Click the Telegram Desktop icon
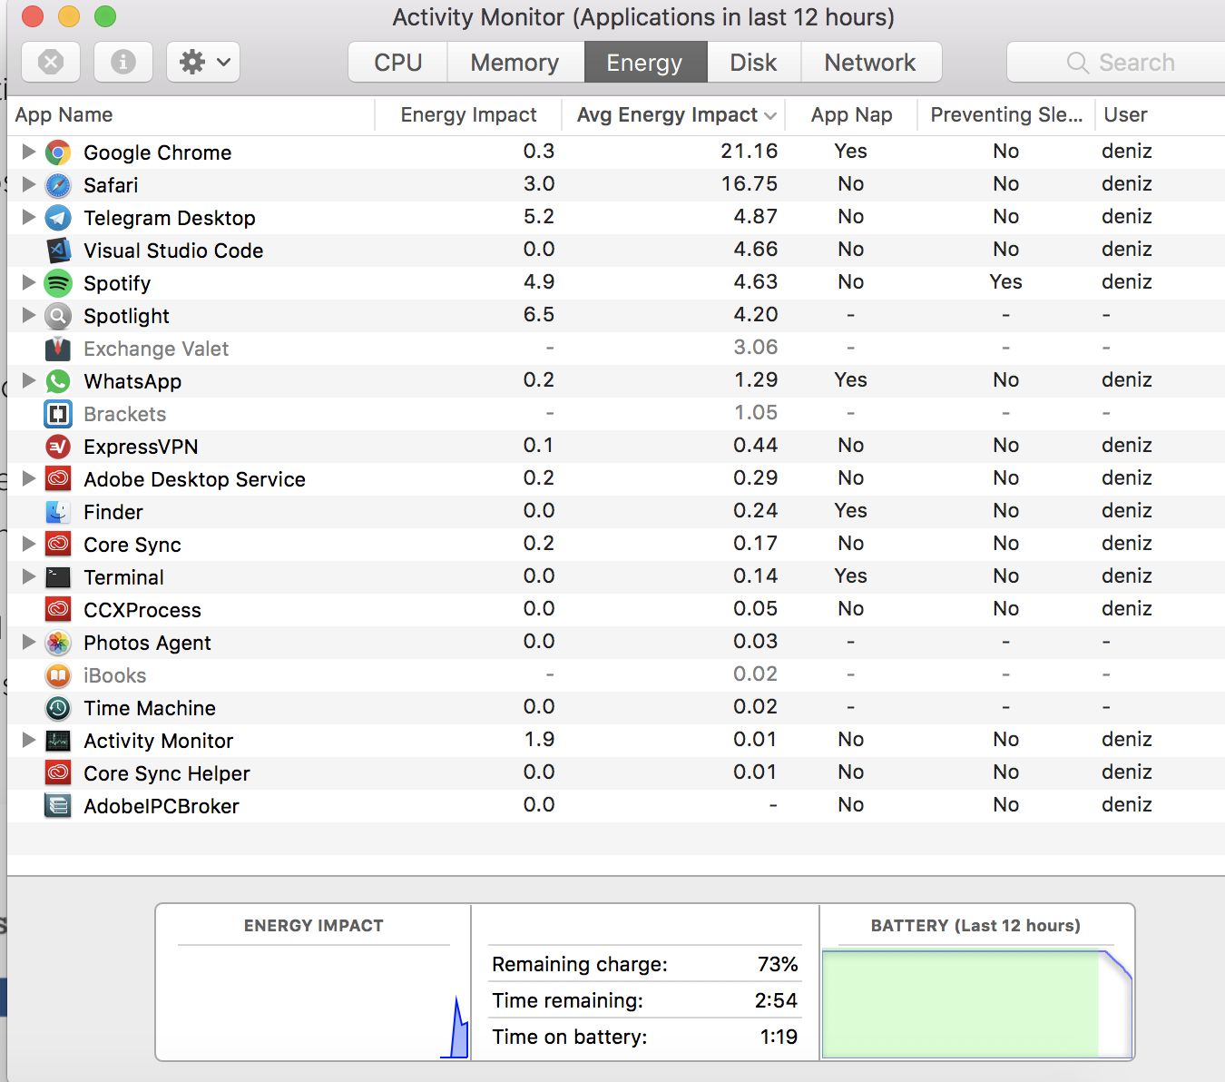 point(58,218)
